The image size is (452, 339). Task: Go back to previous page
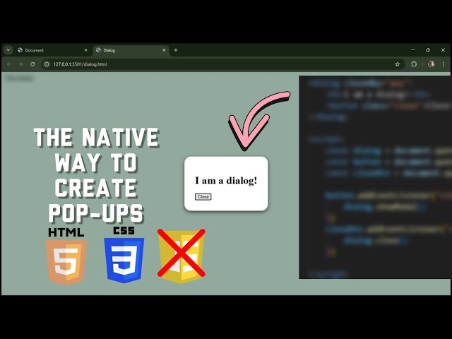(x=9, y=64)
